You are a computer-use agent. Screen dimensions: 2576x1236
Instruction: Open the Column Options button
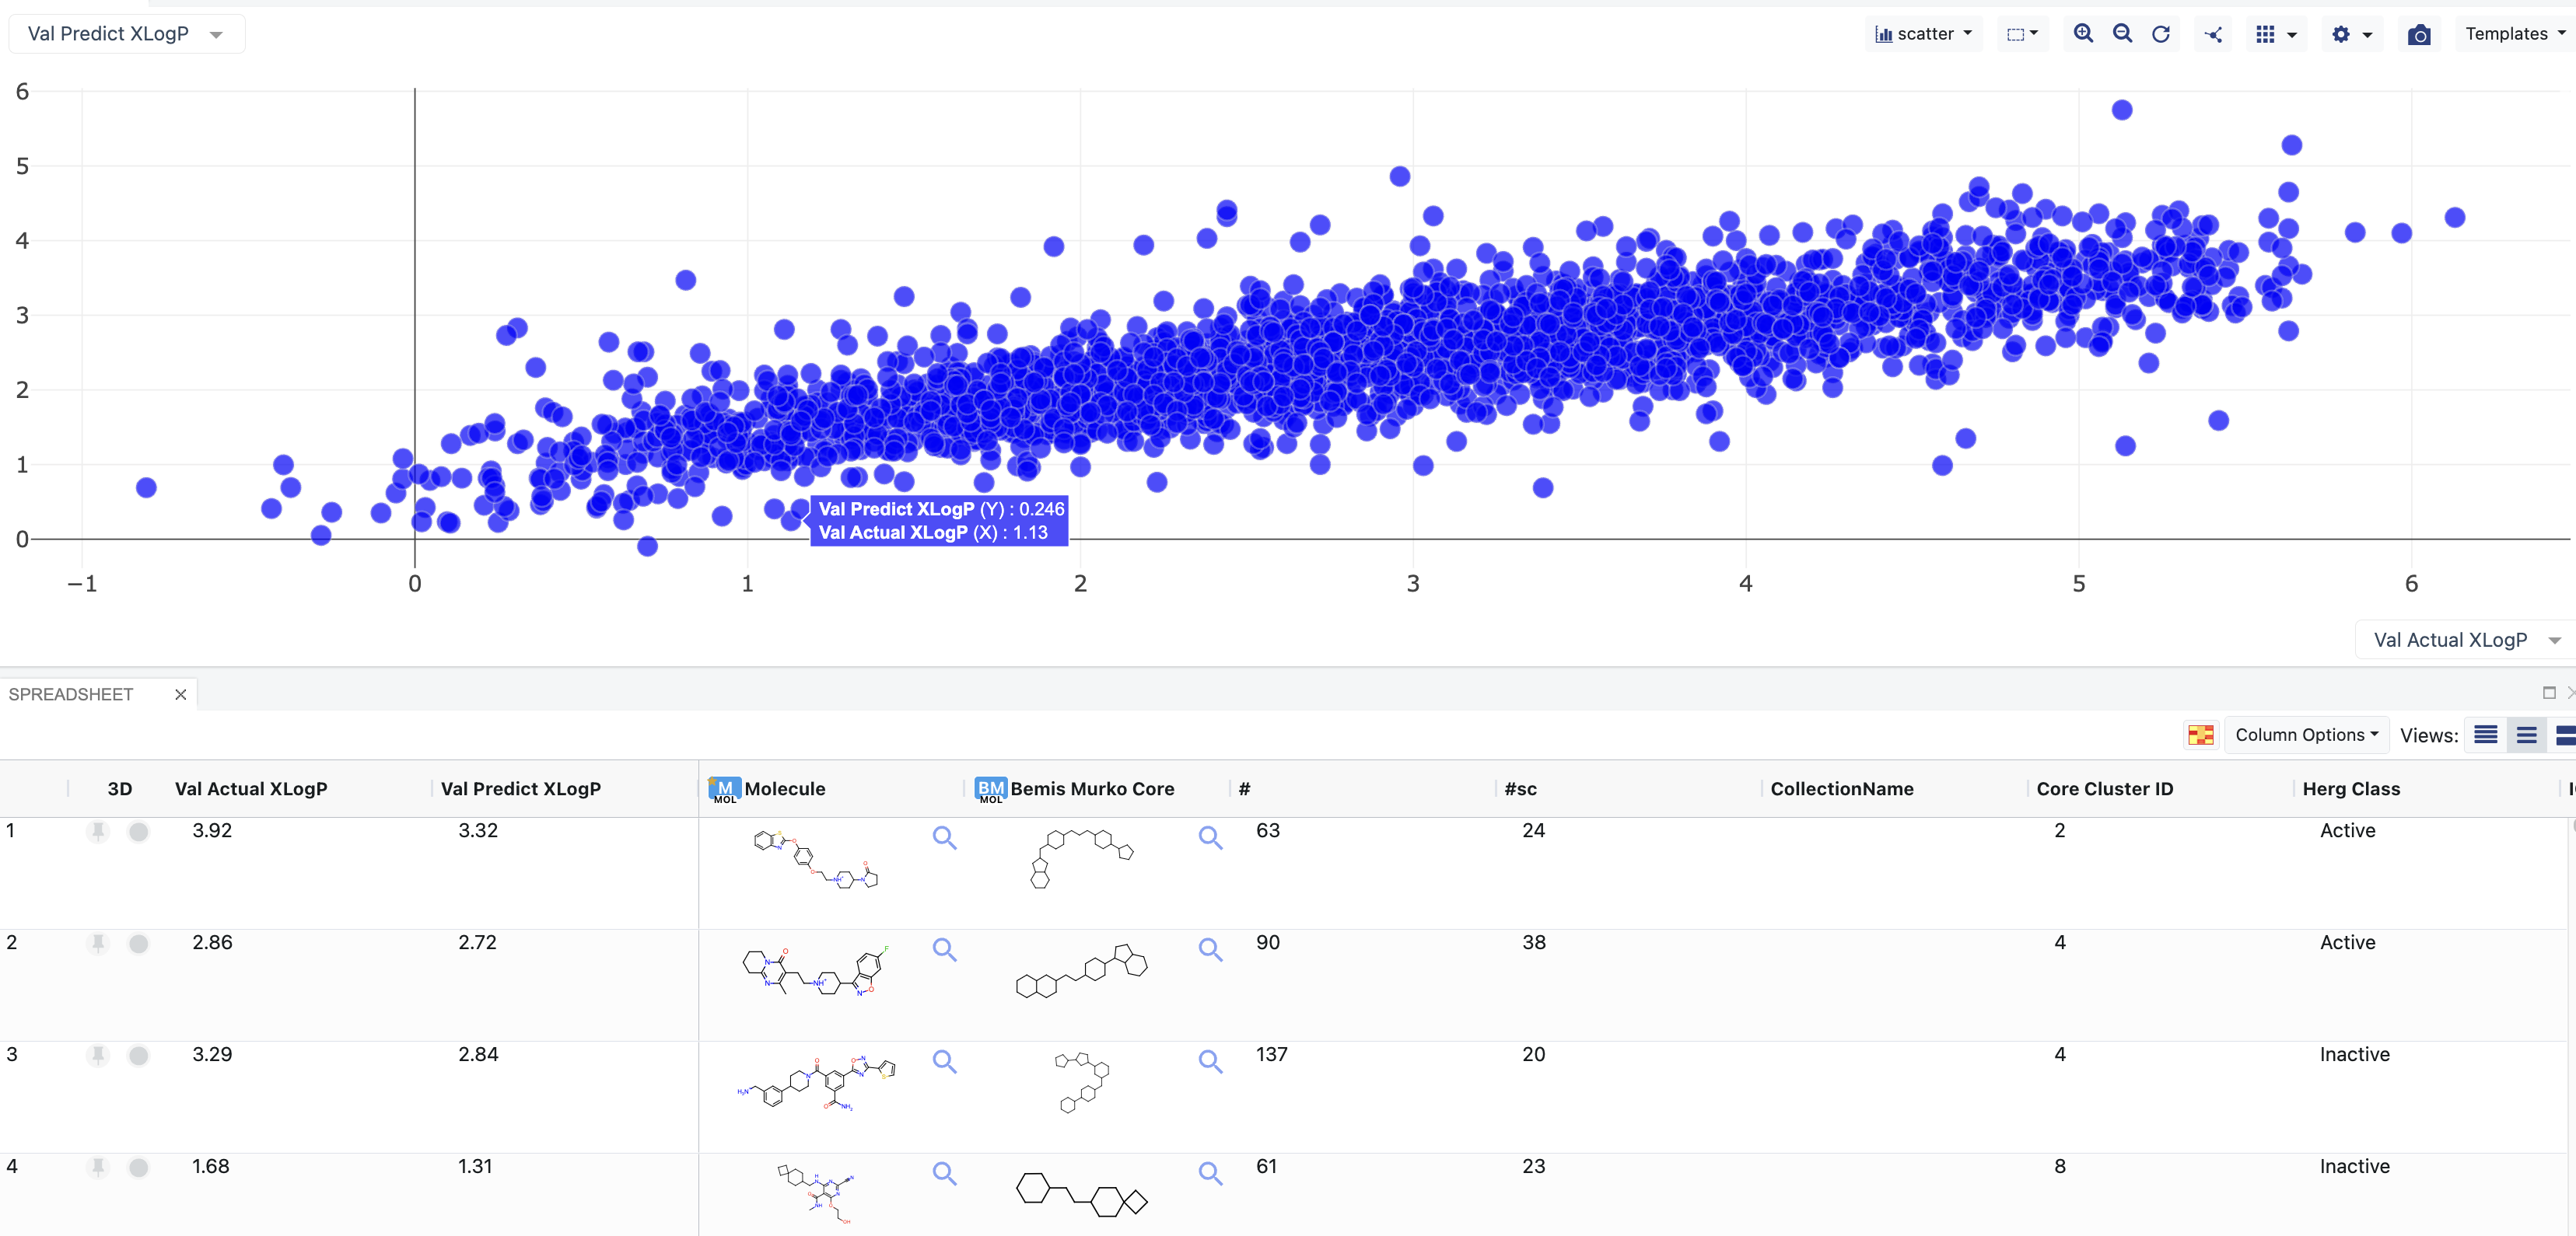click(x=2305, y=735)
